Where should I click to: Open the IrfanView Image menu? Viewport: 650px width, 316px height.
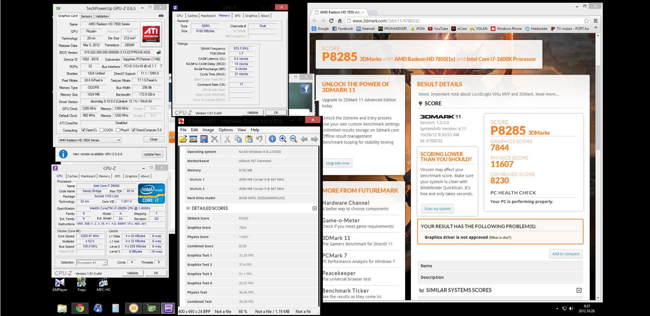point(208,130)
